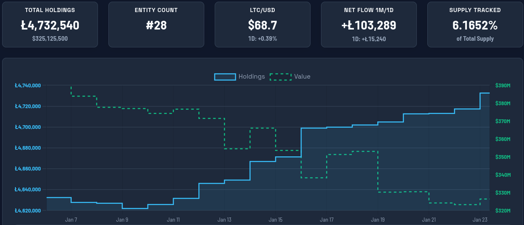Click the $390M right axis label
The image size is (524, 225).
tap(503, 86)
